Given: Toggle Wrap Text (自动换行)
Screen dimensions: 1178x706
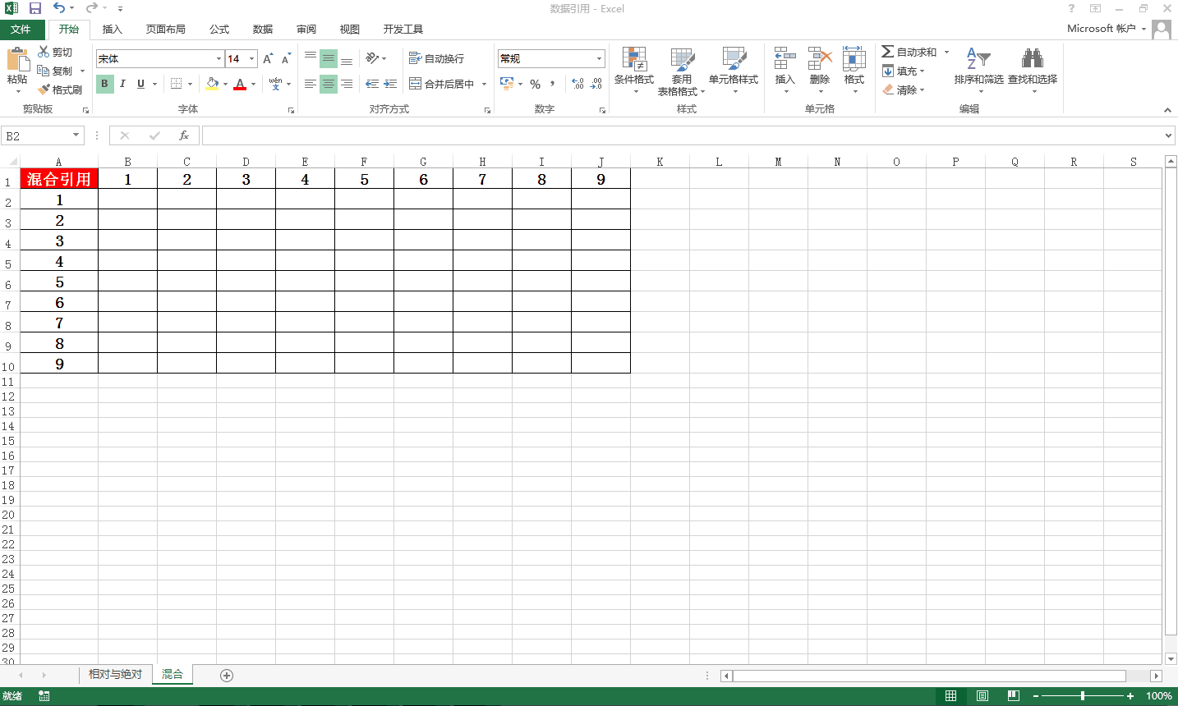Looking at the screenshot, I should (436, 58).
